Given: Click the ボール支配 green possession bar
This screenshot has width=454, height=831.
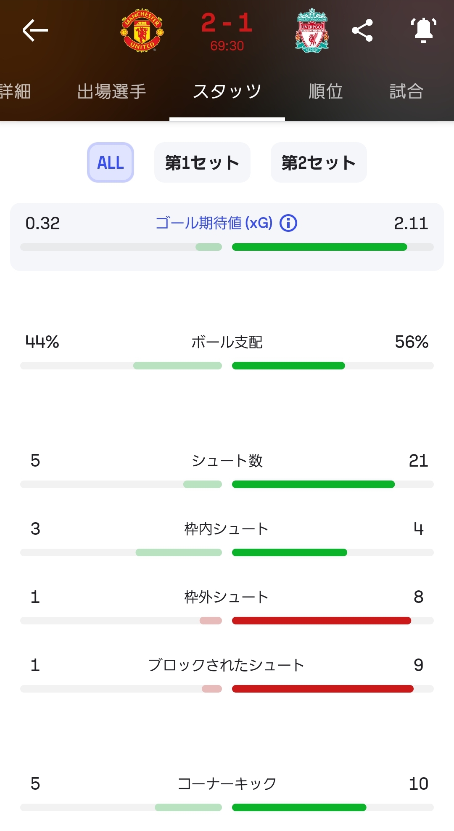Looking at the screenshot, I should pyautogui.click(x=288, y=366).
